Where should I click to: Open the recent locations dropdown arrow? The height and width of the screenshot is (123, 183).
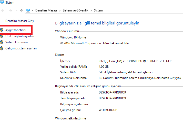point(16,11)
